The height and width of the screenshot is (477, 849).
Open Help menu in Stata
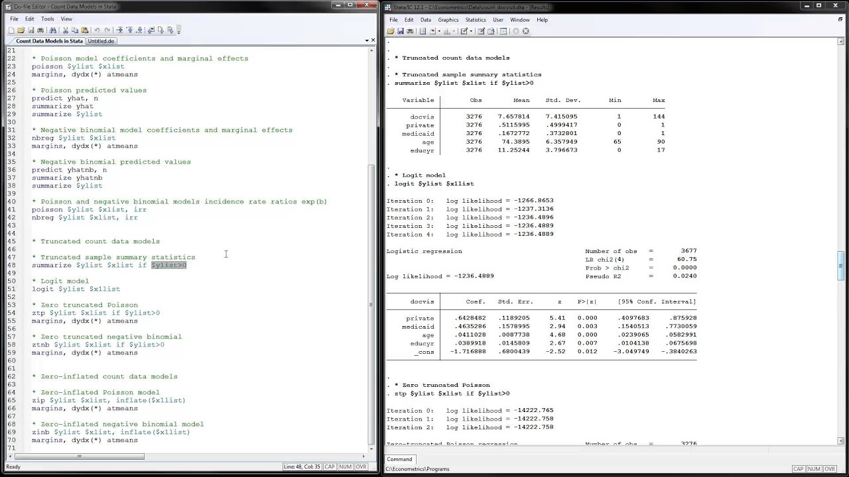(542, 20)
